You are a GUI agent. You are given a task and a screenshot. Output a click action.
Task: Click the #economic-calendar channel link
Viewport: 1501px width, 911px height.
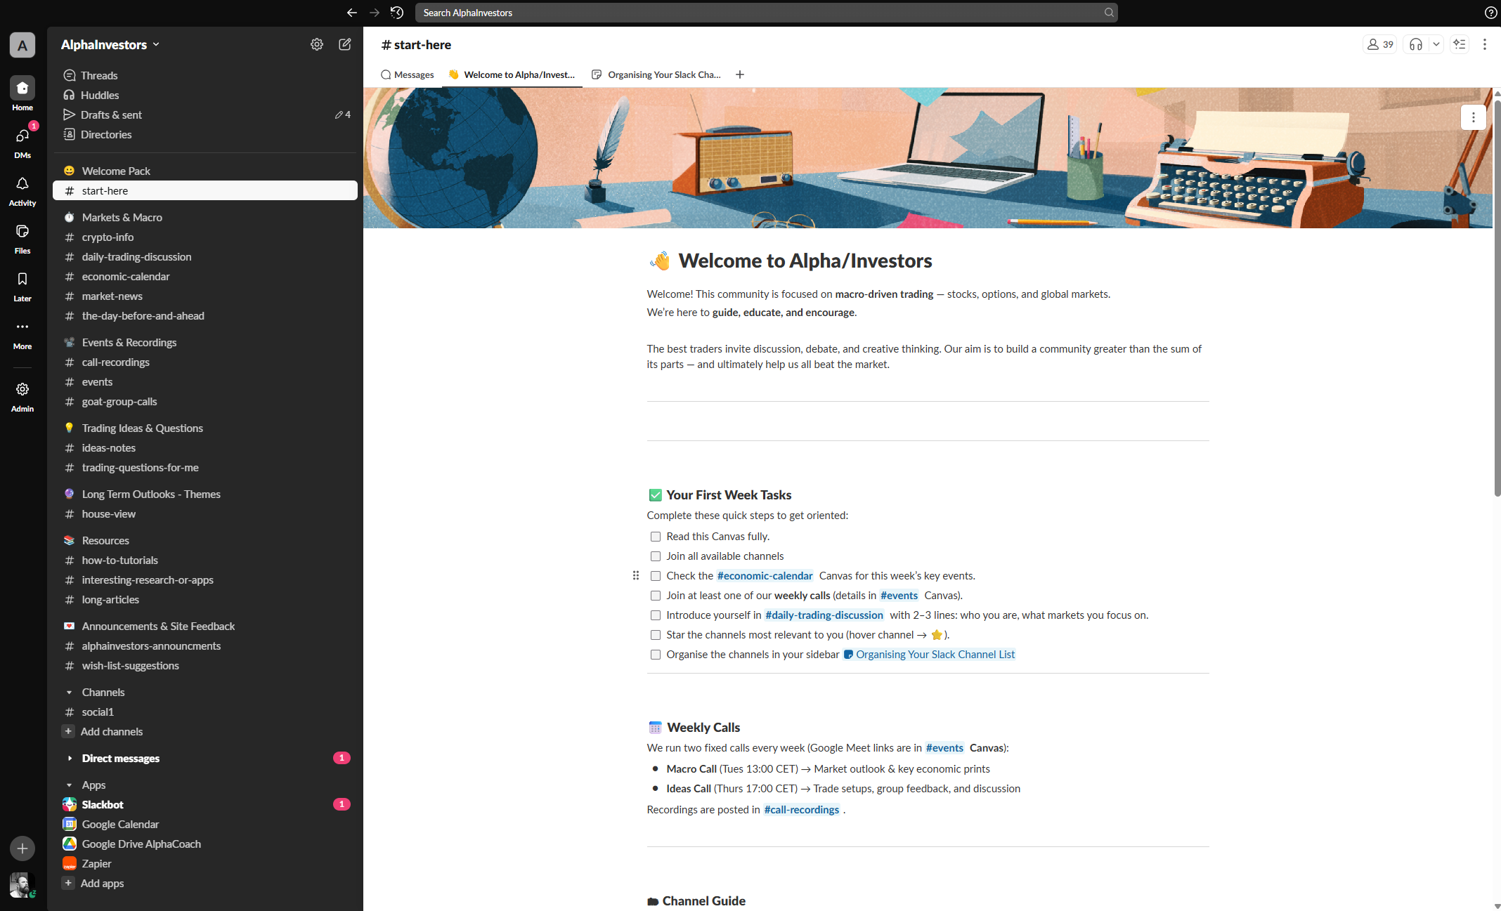(765, 576)
